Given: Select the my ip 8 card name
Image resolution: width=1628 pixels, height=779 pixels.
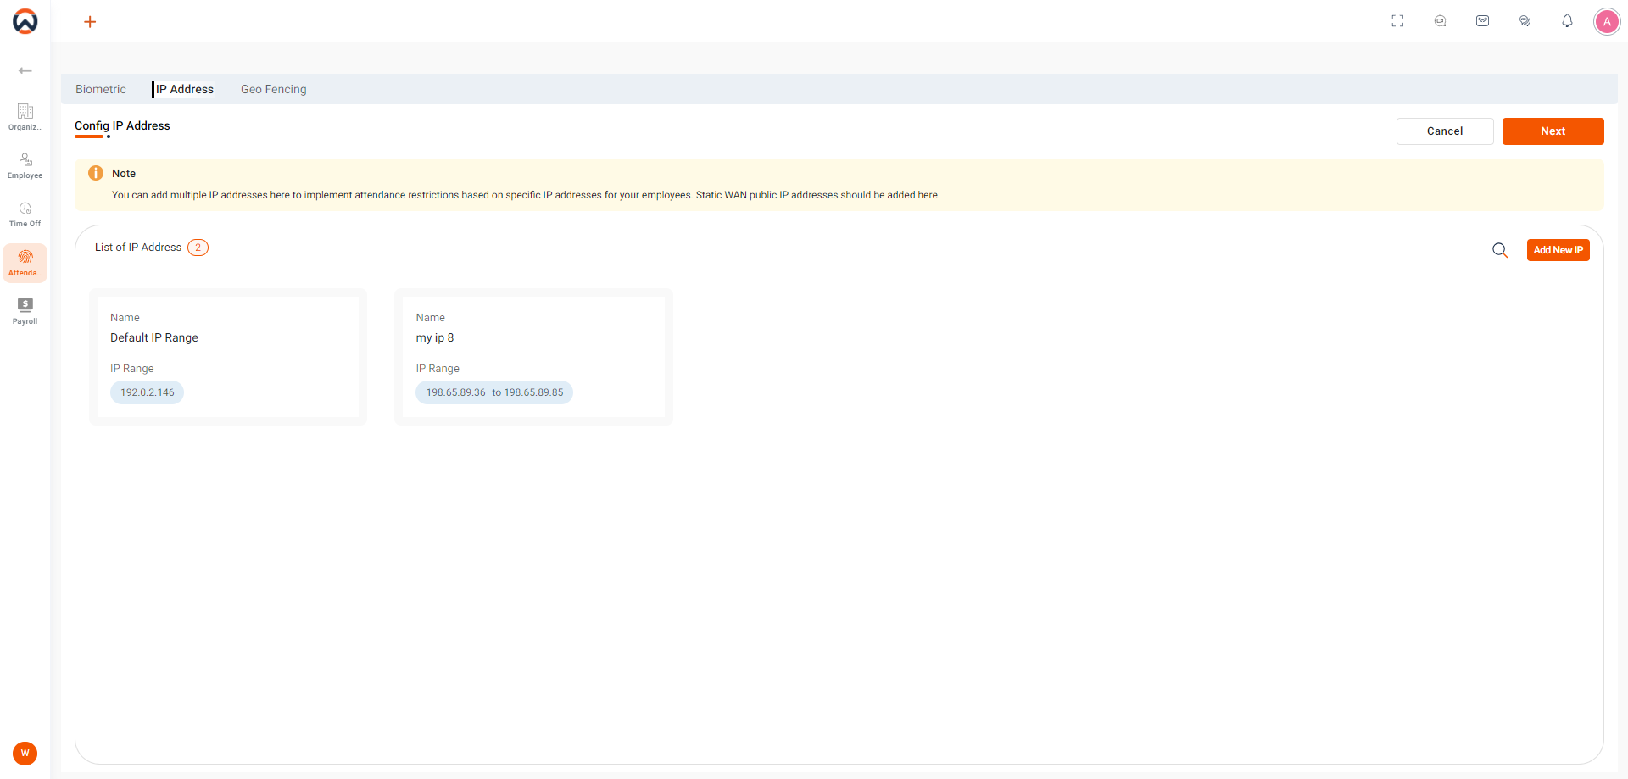Looking at the screenshot, I should pyautogui.click(x=435, y=337).
